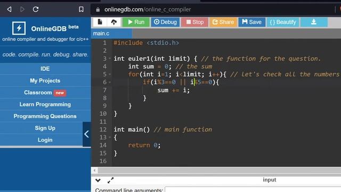This screenshot has height=192, width=341.
Task: Click the '// main function' comment
Action: point(183,130)
